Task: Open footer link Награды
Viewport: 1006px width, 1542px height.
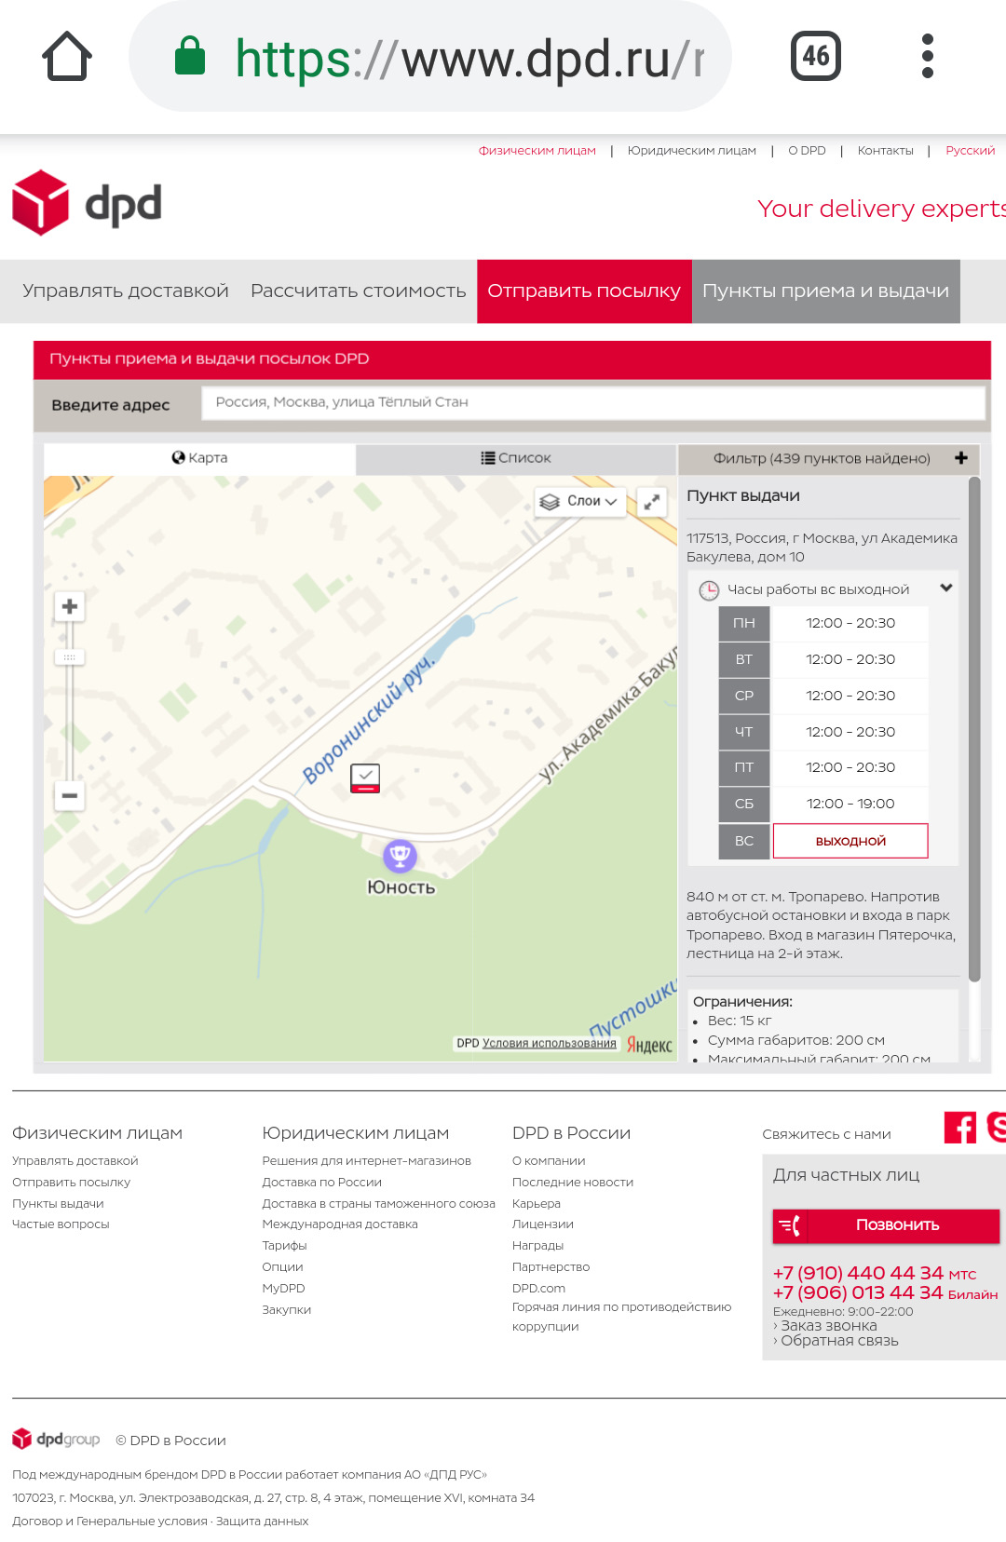Action: (537, 1246)
